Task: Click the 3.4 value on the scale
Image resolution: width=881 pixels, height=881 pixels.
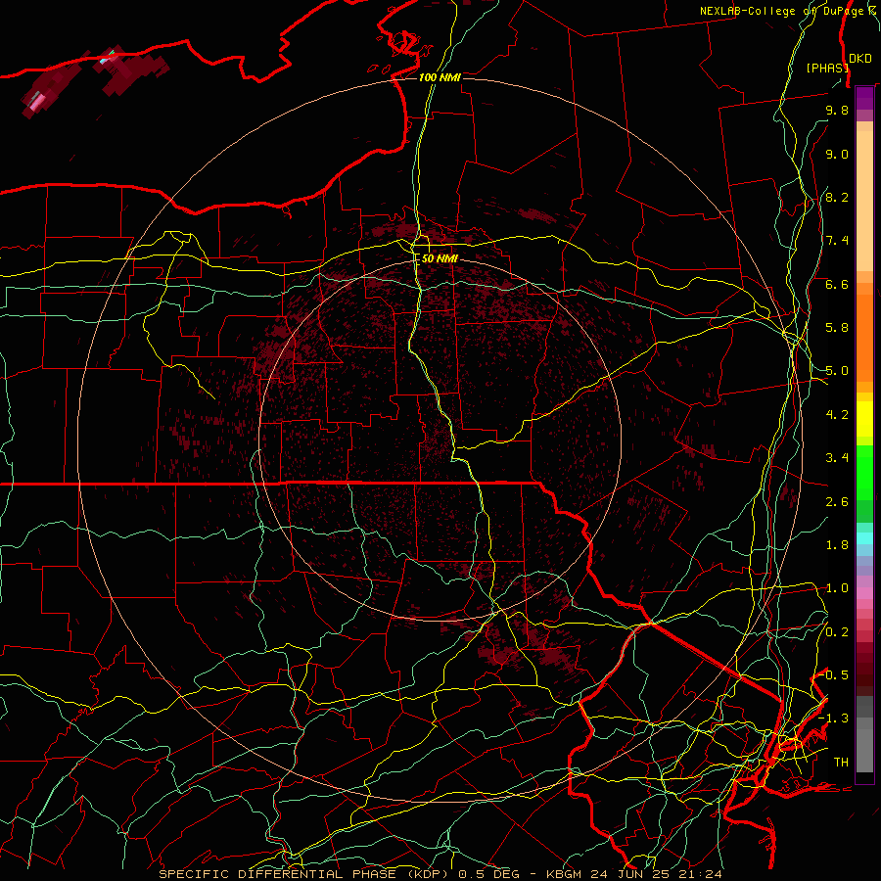Action: [837, 458]
